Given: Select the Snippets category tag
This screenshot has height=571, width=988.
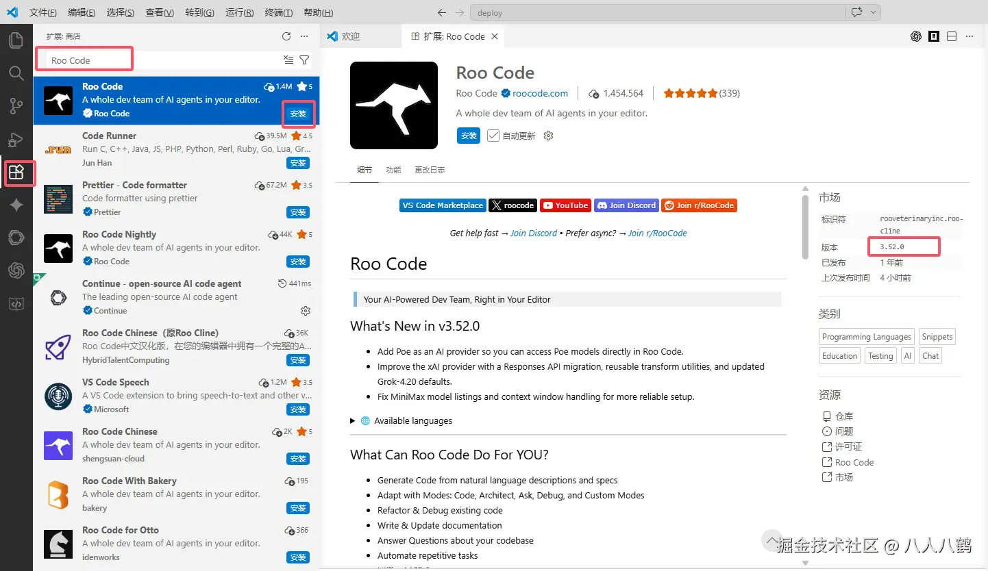Looking at the screenshot, I should (937, 337).
